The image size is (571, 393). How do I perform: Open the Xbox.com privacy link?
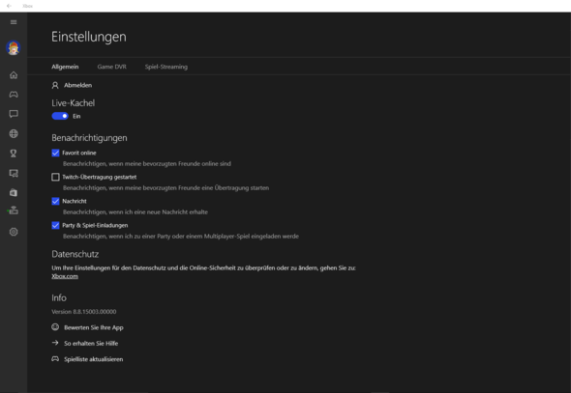pos(65,276)
